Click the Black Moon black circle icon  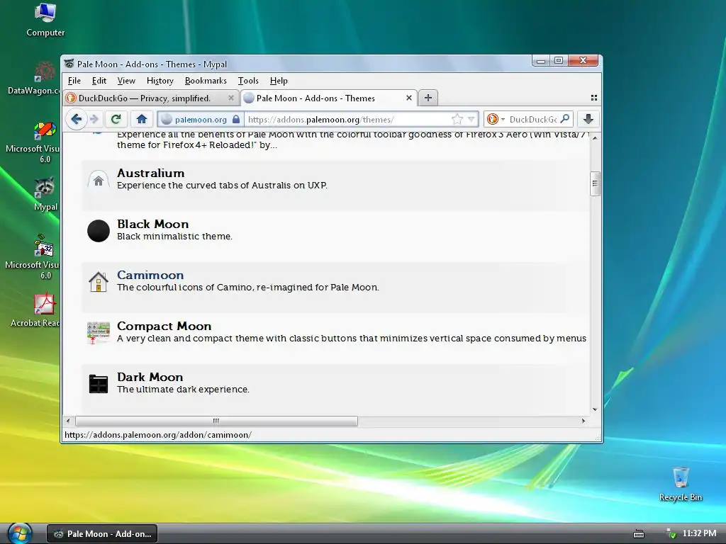(99, 231)
